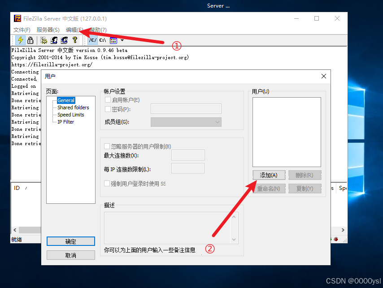The width and height of the screenshot is (383, 288).
Task: Minimize the FileZilla Server window
Action: [x=296, y=18]
